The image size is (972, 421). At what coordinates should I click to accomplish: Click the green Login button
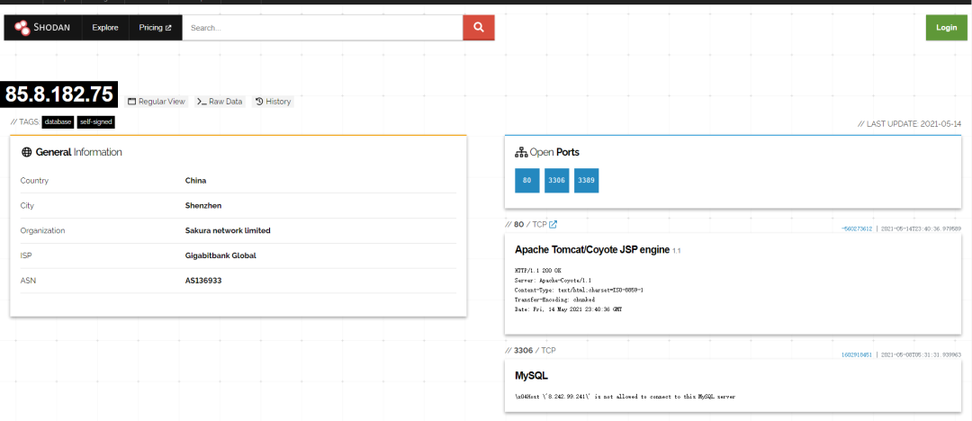click(x=946, y=27)
